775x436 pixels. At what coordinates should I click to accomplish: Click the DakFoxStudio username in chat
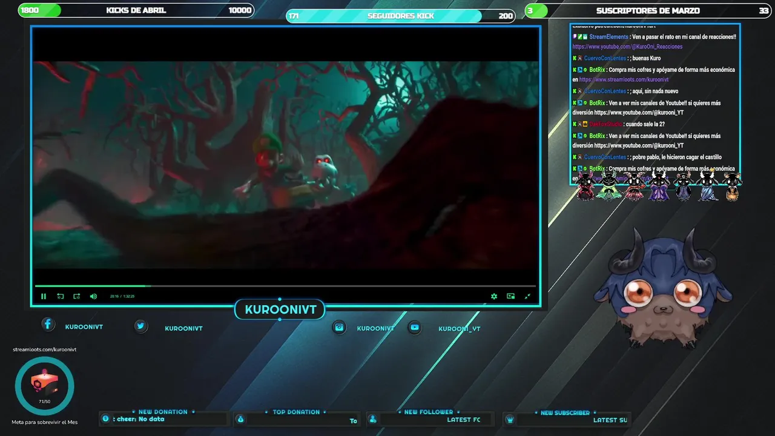click(605, 124)
